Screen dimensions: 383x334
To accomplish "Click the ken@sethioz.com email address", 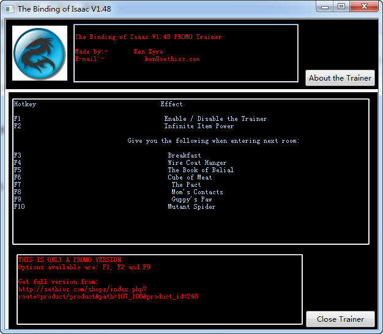I will click(x=172, y=59).
